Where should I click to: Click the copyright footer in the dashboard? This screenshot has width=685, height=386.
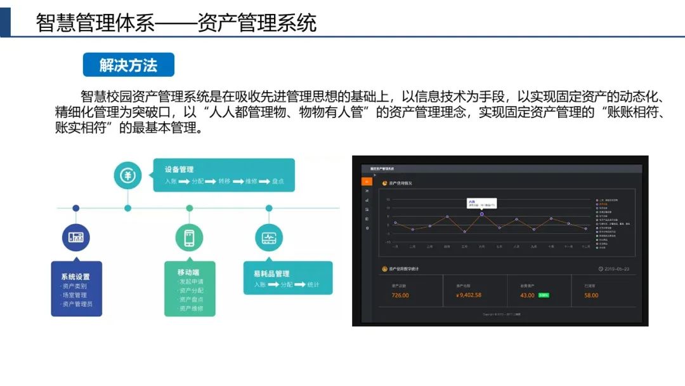[502, 314]
